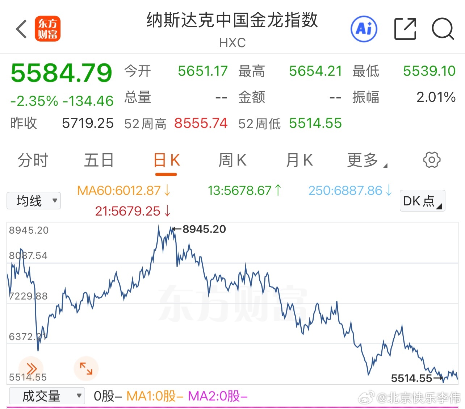The height and width of the screenshot is (409, 465).
Task: Tap the 250:6887.86 moving average value
Action: [x=350, y=190]
